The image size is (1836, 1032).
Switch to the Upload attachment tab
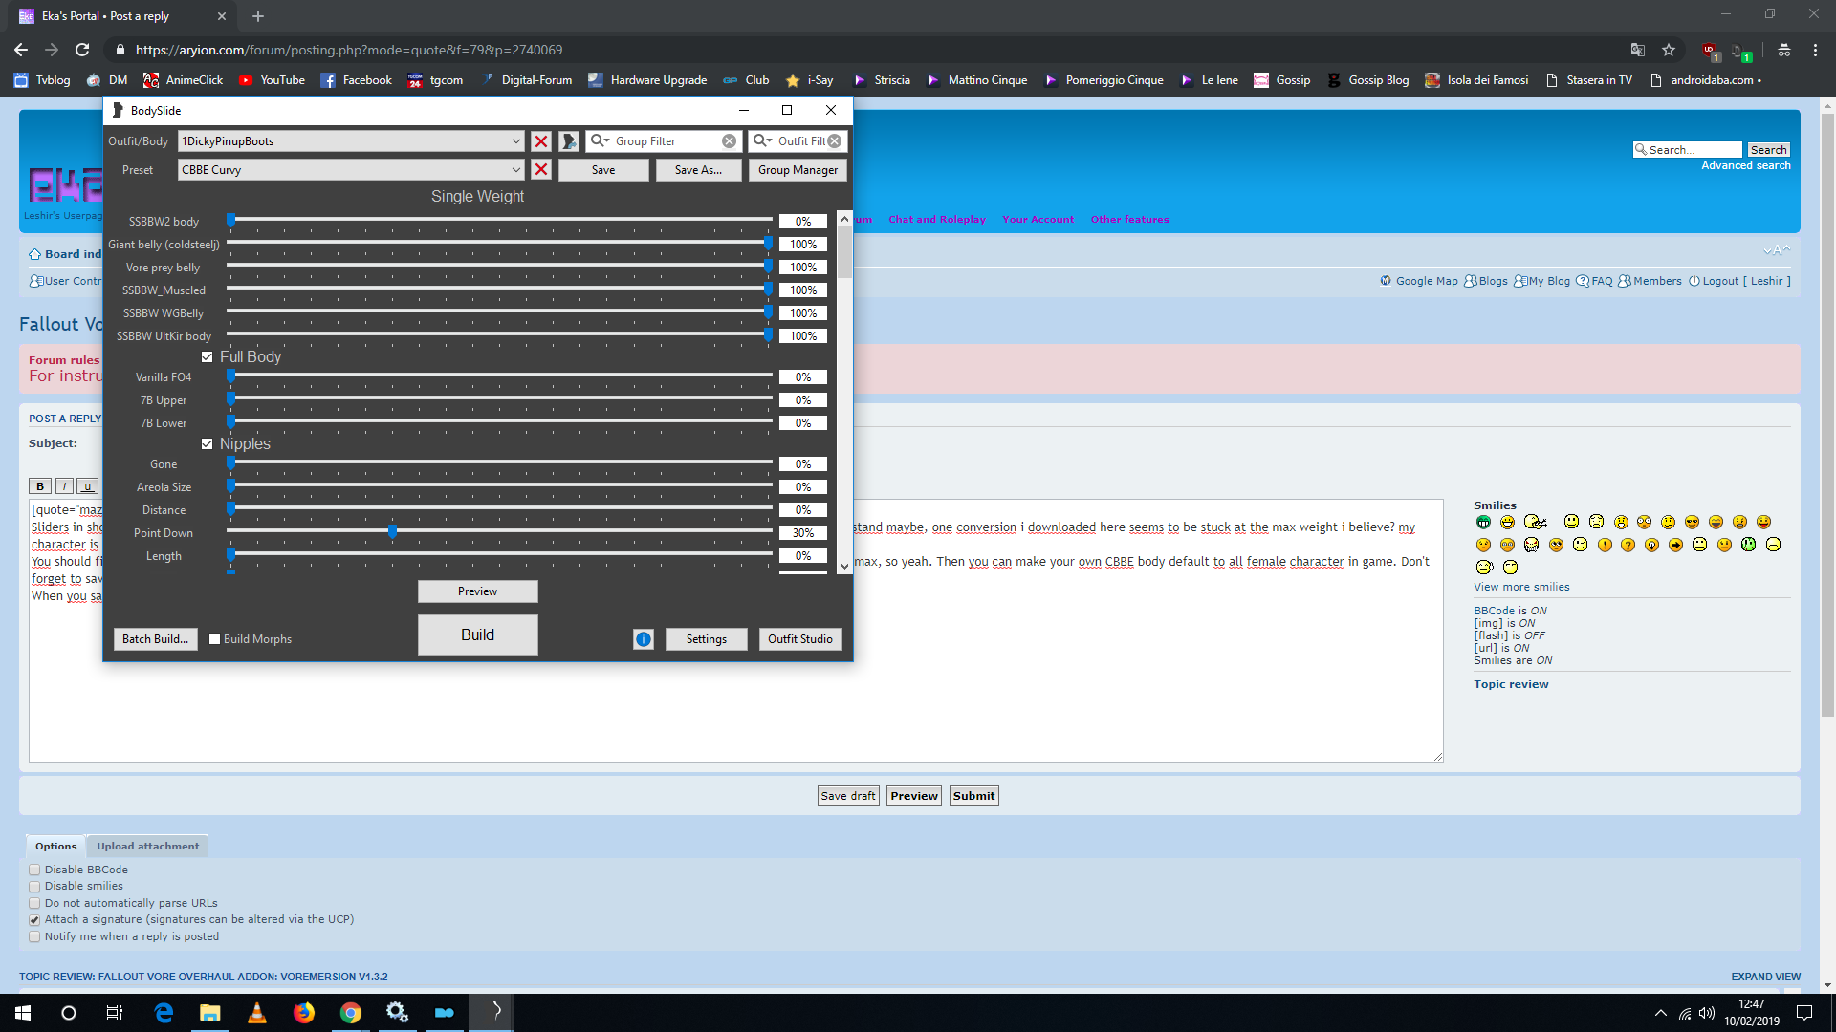coord(147,847)
